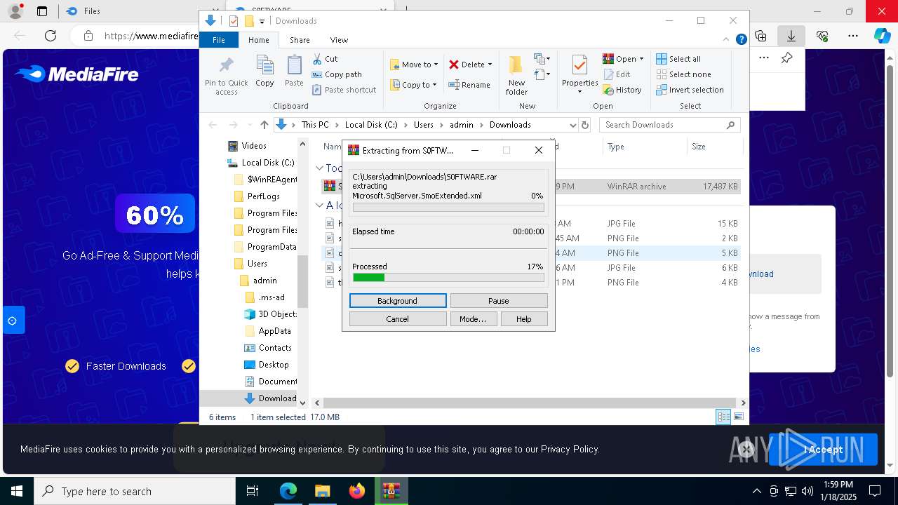Switch to the View ribbon tab

click(x=339, y=40)
